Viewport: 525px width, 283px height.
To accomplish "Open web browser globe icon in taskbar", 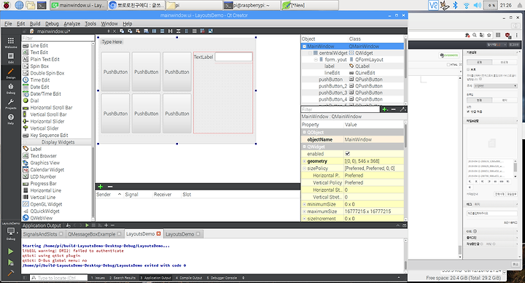I will (19, 5).
